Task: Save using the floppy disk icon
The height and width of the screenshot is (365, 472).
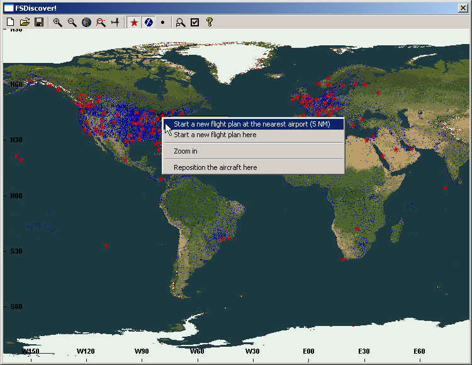Action: tap(38, 22)
